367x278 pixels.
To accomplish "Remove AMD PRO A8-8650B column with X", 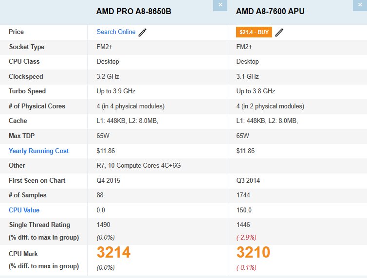I will pyautogui.click(x=220, y=5).
